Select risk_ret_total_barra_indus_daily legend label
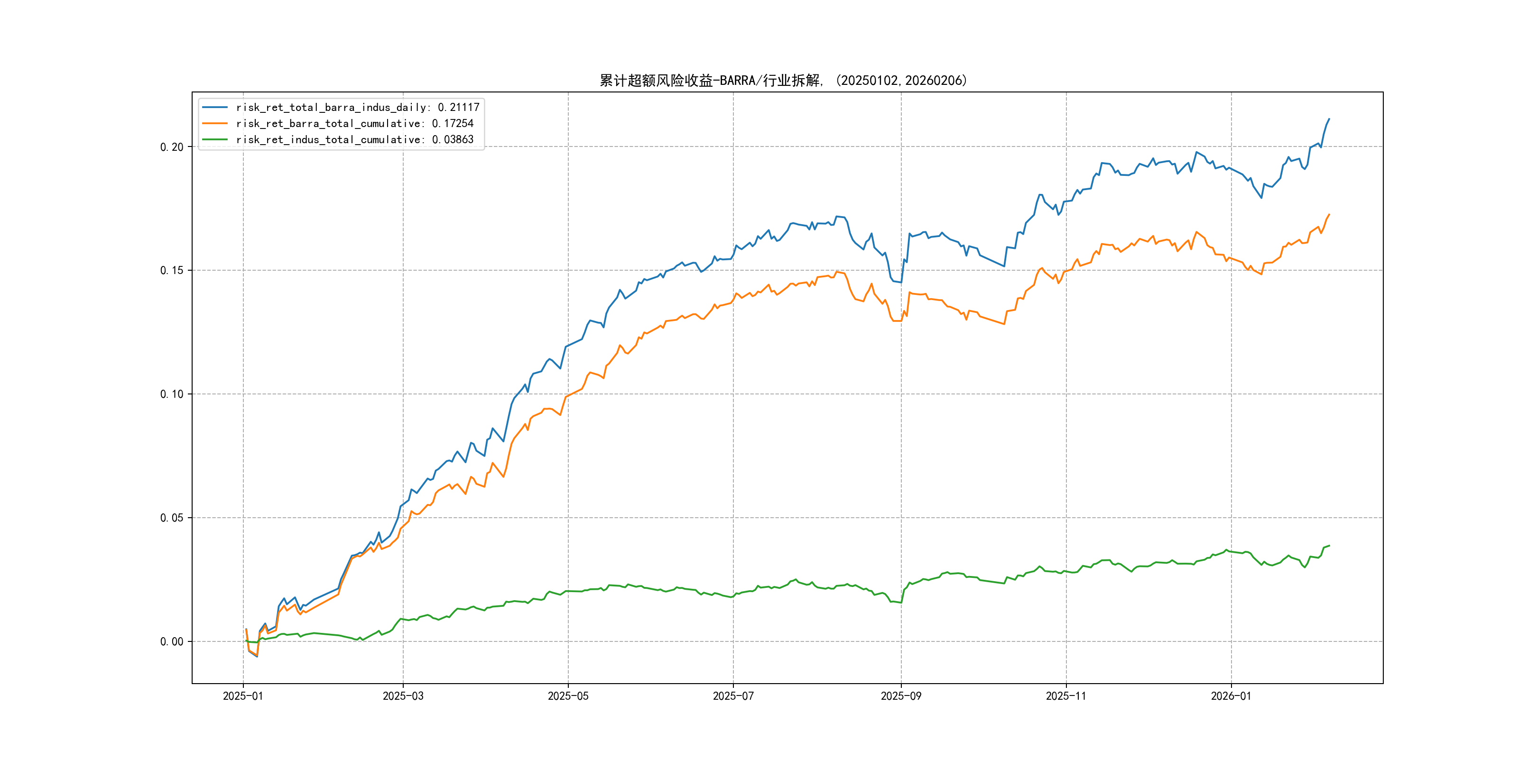Viewport: 1537px width, 768px height. [357, 107]
